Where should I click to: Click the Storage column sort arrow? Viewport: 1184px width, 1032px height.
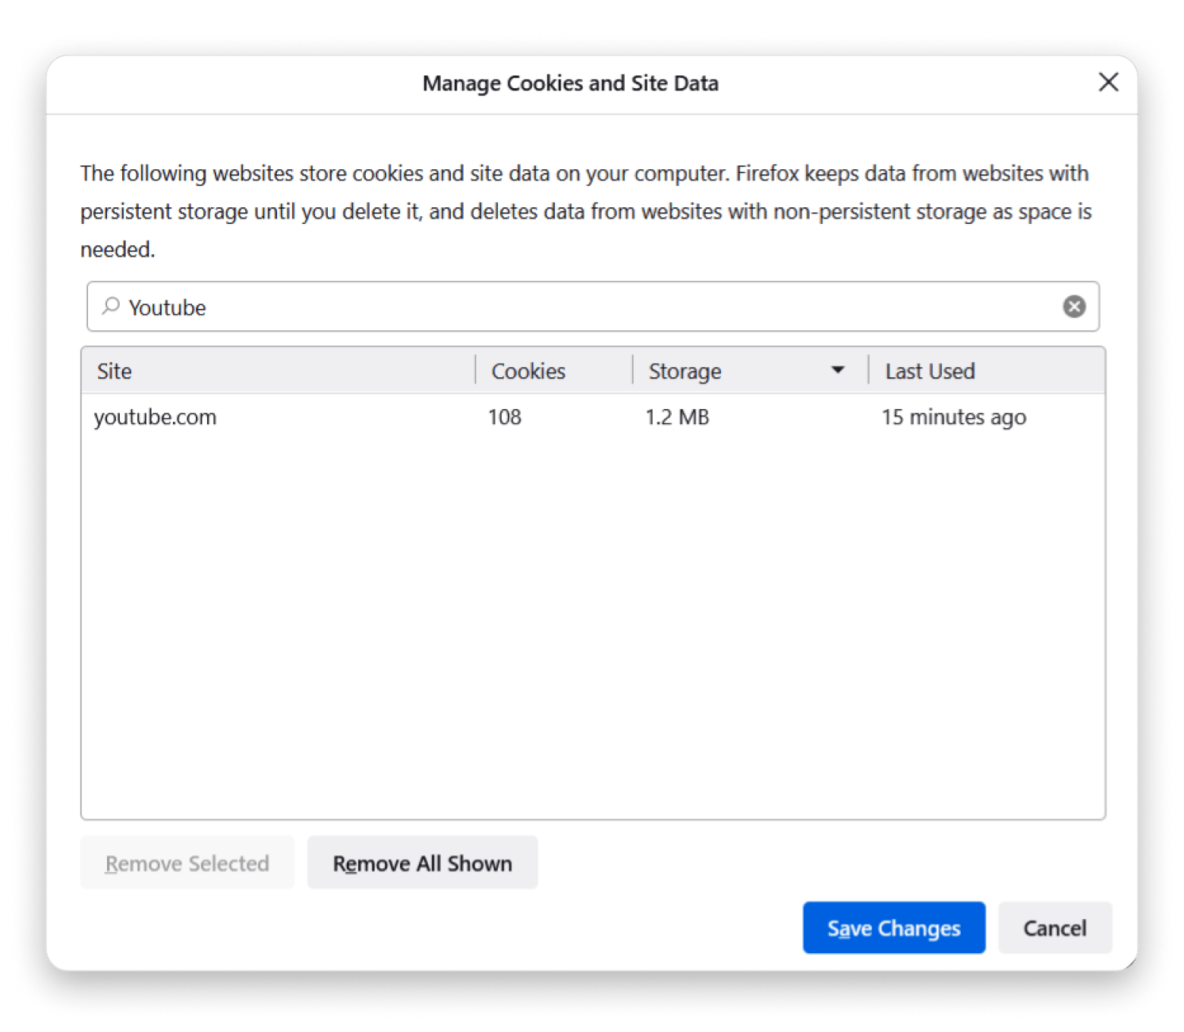tap(837, 370)
